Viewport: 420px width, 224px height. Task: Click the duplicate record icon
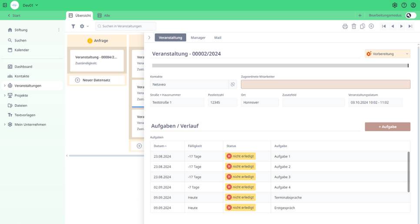coord(363,26)
